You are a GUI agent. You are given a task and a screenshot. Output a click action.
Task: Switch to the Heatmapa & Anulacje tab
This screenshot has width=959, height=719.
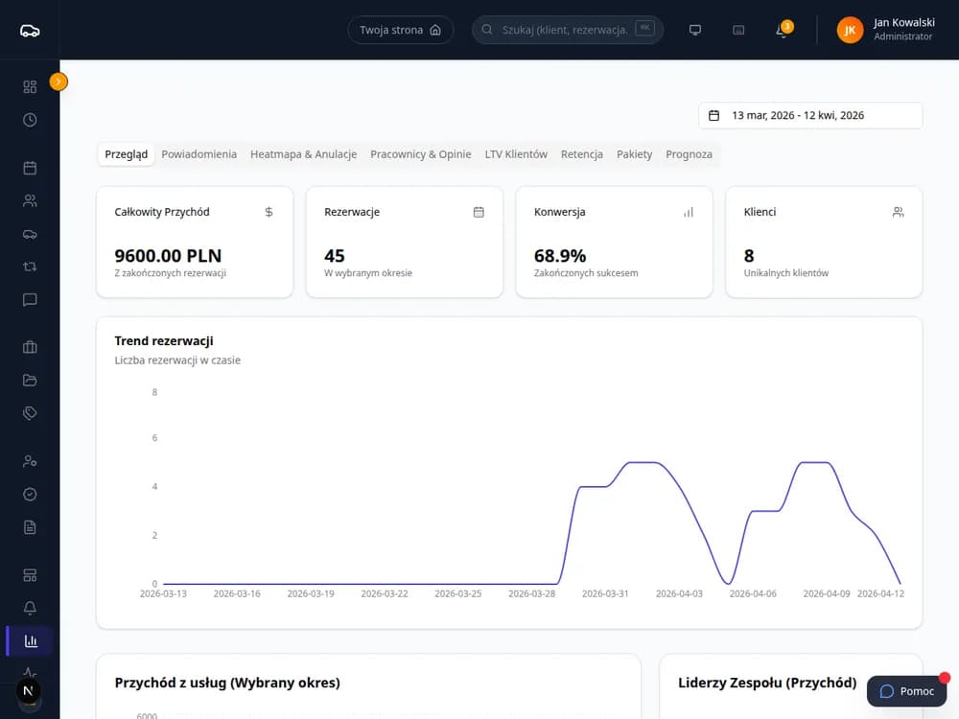click(x=303, y=154)
